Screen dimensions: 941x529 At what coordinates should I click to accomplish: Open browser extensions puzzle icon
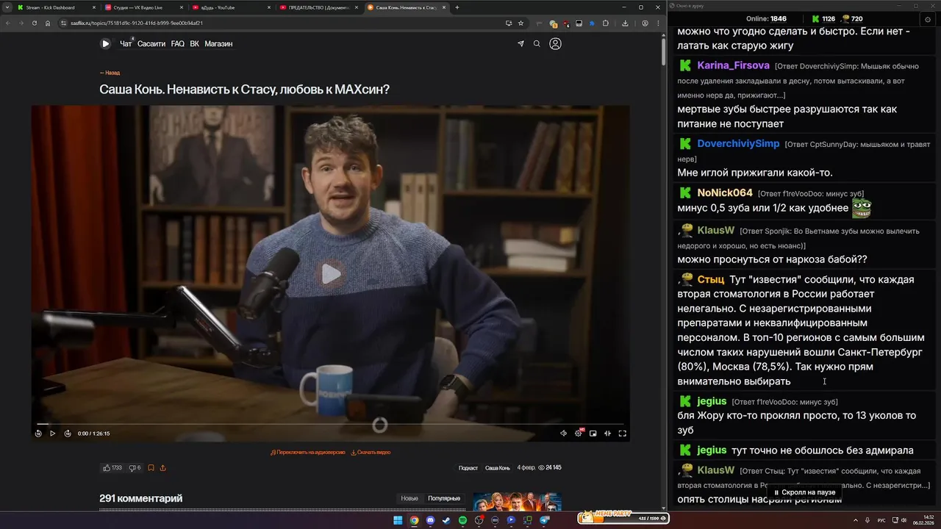pos(606,23)
